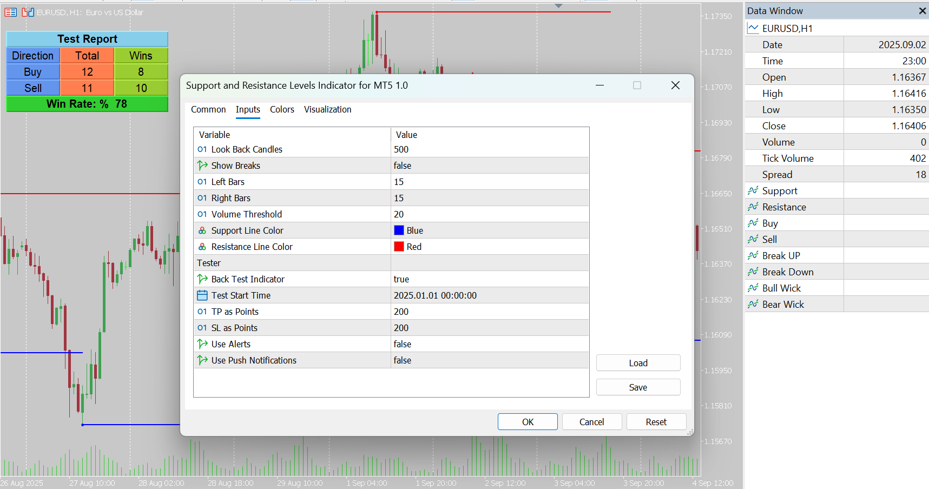Click the TP as Points integer icon
Viewport: 929px width, 489px height.
(x=202, y=312)
